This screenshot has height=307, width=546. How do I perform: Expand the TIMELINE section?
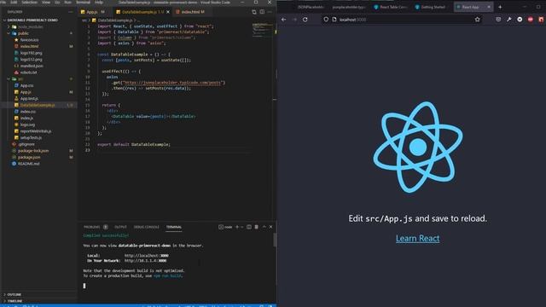pyautogui.click(x=15, y=301)
